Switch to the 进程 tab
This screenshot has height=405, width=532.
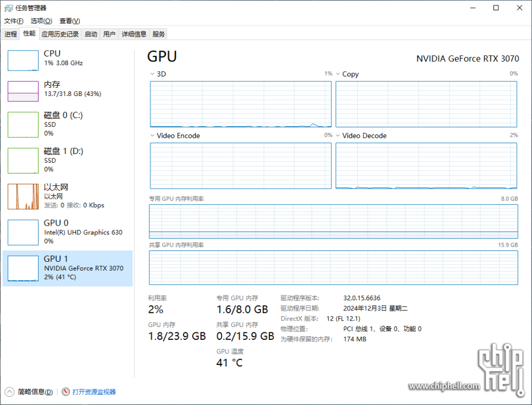10,34
